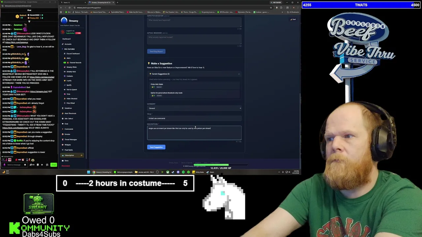Open the Steam taskbar item

[211, 172]
